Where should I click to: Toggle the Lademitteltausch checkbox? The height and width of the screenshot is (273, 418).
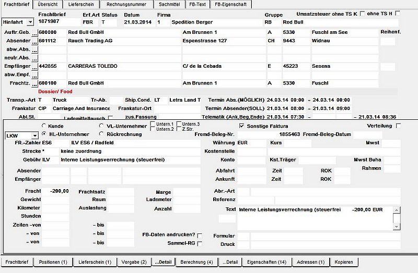tap(111, 117)
